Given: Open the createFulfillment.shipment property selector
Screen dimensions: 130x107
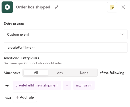Looking at the screenshot, I should pos(37,85).
